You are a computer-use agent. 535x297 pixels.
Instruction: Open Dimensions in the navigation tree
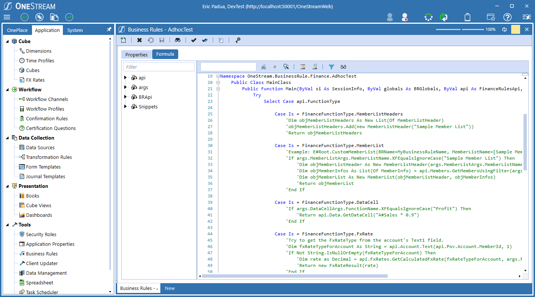click(x=39, y=51)
